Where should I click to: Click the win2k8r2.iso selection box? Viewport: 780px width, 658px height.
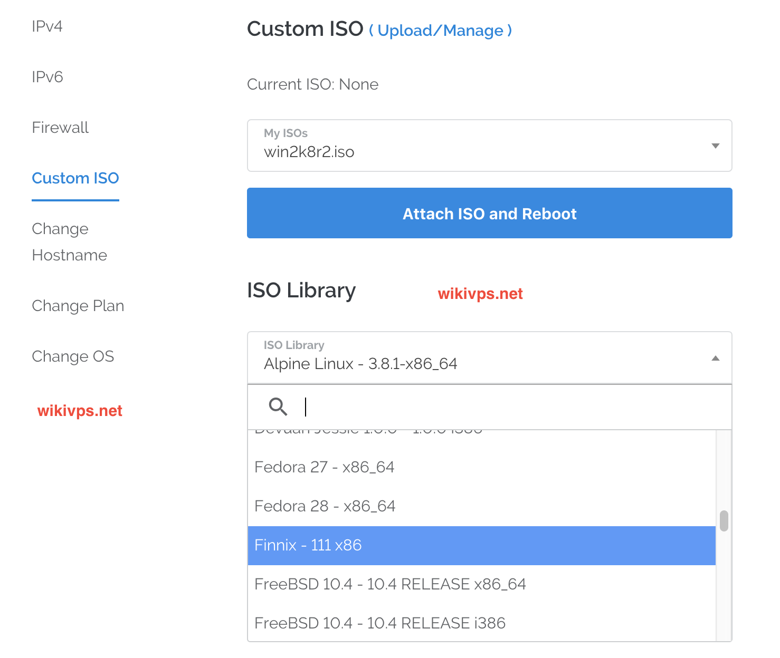pos(475,146)
